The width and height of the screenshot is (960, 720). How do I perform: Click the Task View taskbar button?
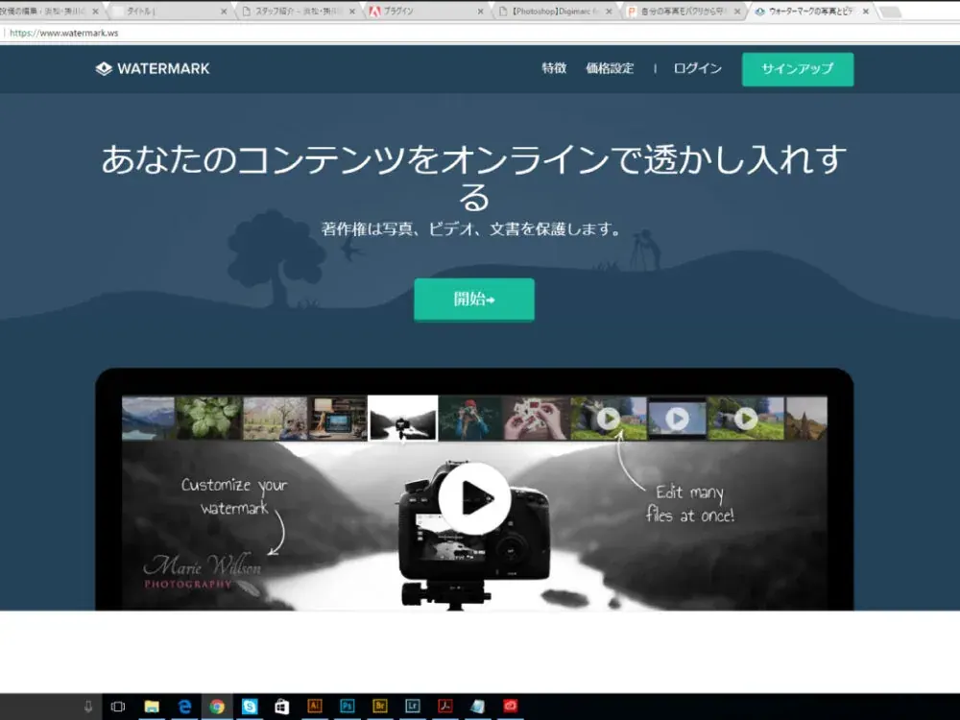pos(118,707)
